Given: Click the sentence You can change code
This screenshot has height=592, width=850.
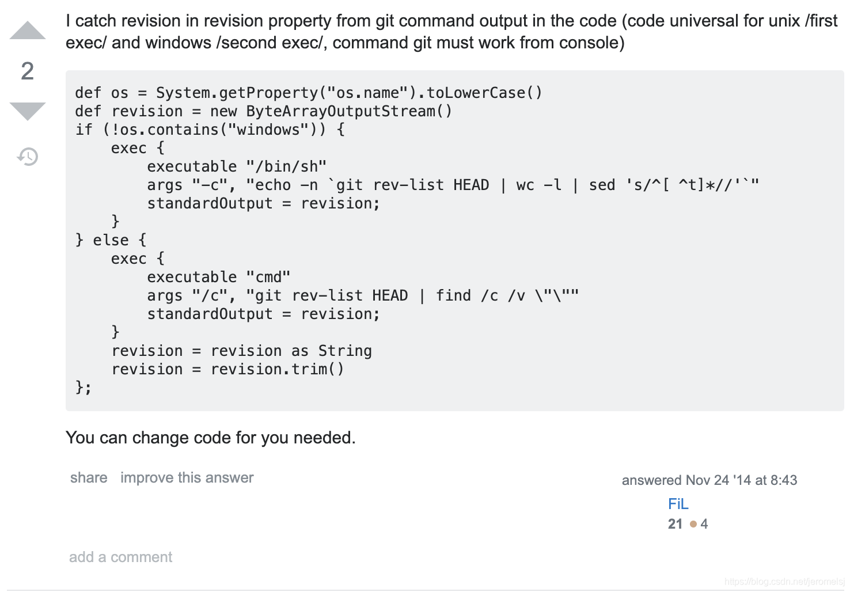Looking at the screenshot, I should point(211,438).
